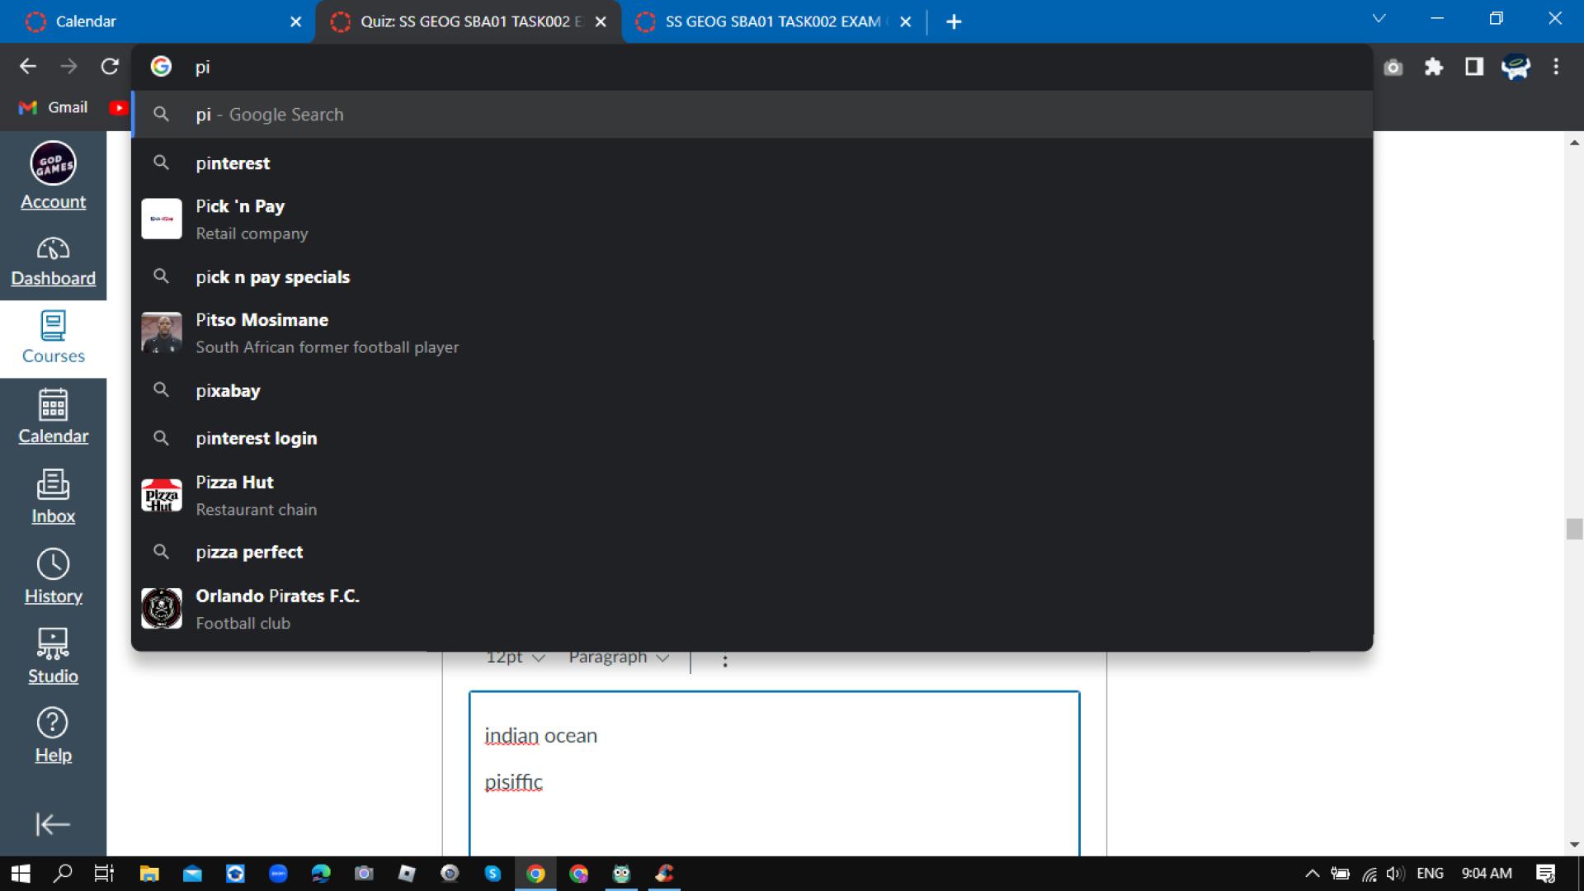The height and width of the screenshot is (891, 1584).
Task: Select "pi - Google Search" suggestion
Action: click(752, 115)
